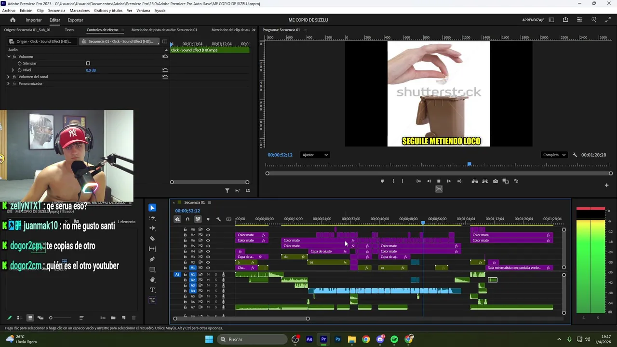Expand Volumen del canal effect

(x=8, y=77)
